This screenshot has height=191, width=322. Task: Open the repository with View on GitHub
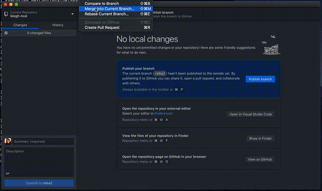260,159
